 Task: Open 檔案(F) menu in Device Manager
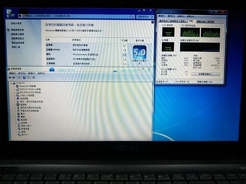12,73
